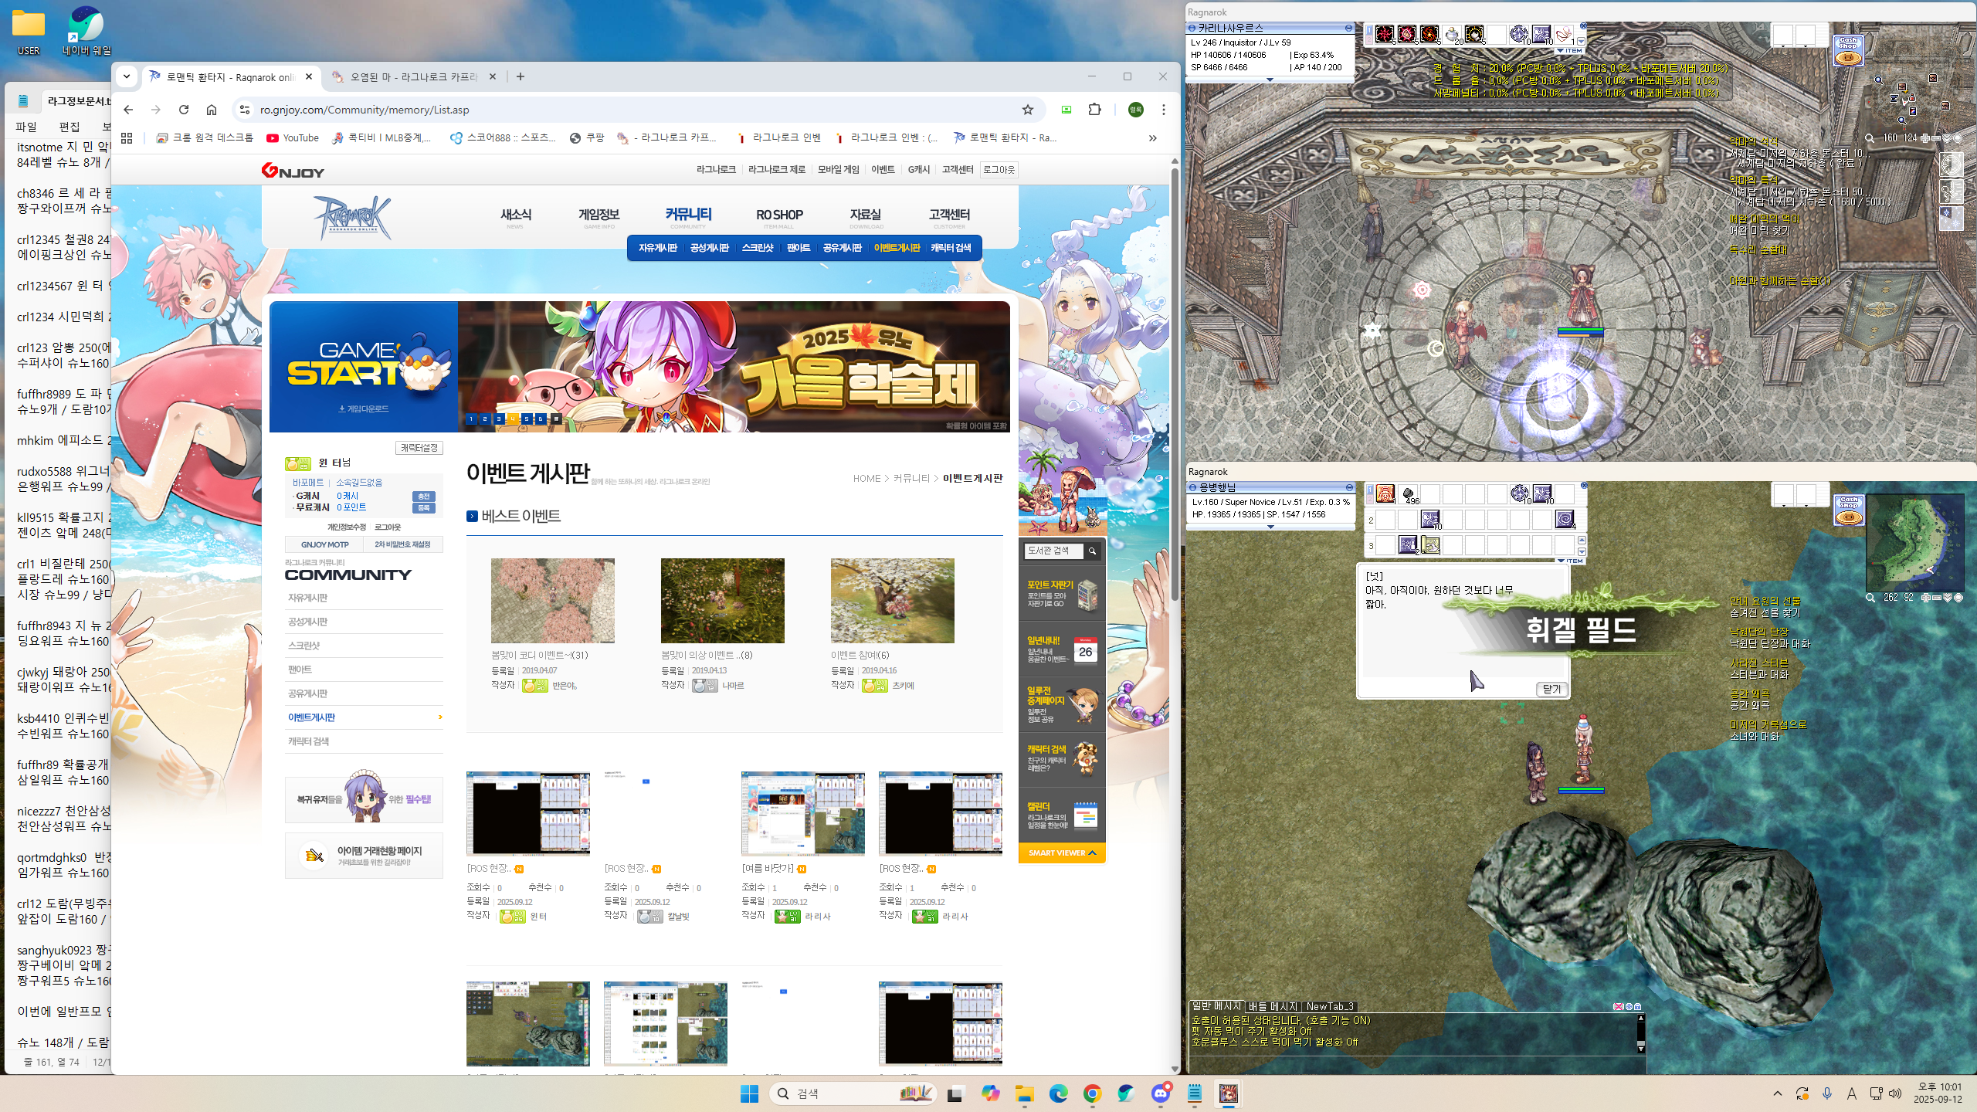Click the Ragnarok Online logo on website

[352, 217]
